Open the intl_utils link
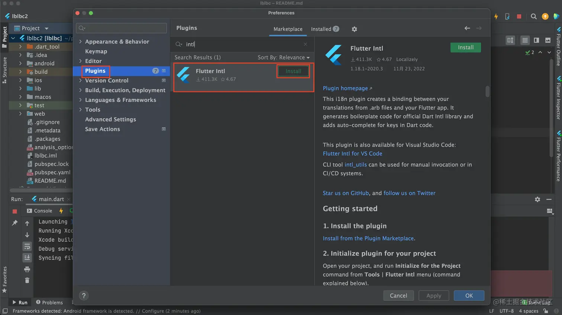 (x=355, y=165)
